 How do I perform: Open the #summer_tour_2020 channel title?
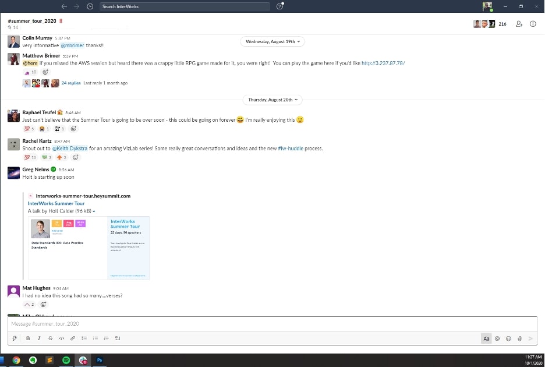pos(32,21)
